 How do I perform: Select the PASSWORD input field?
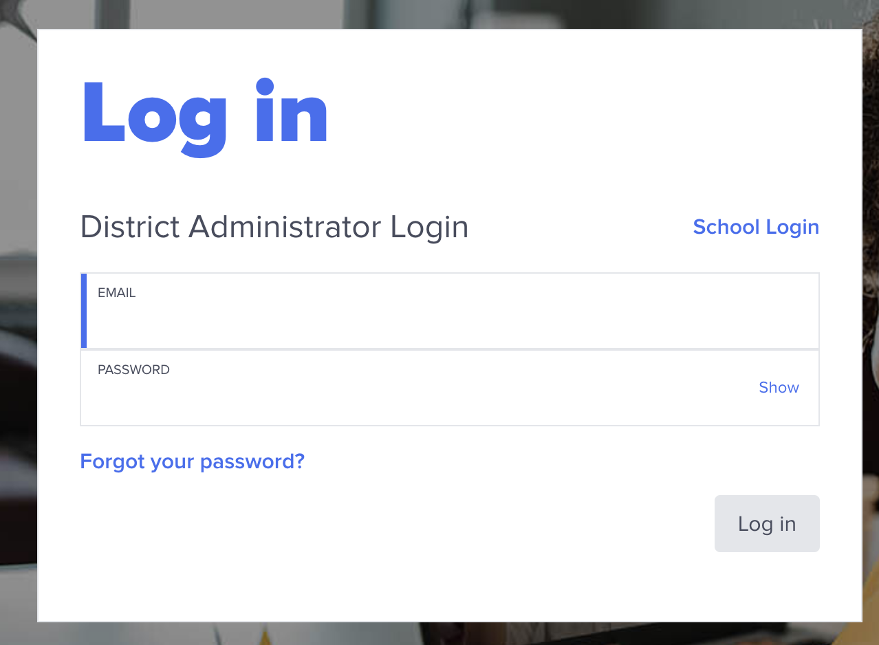point(450,388)
